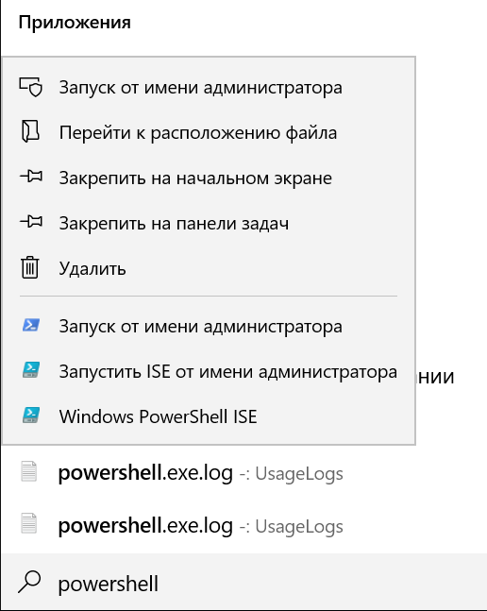The image size is (487, 611).
Task: Click the Windows PowerShell ISE app icon
Action: click(31, 415)
